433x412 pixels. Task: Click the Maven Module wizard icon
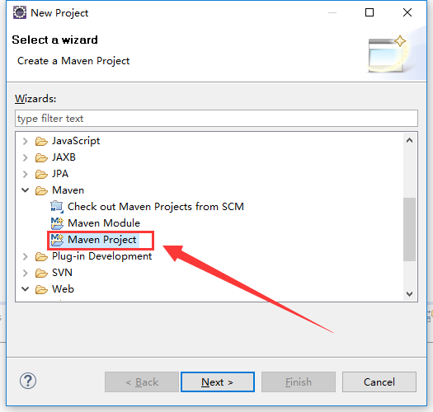(57, 223)
